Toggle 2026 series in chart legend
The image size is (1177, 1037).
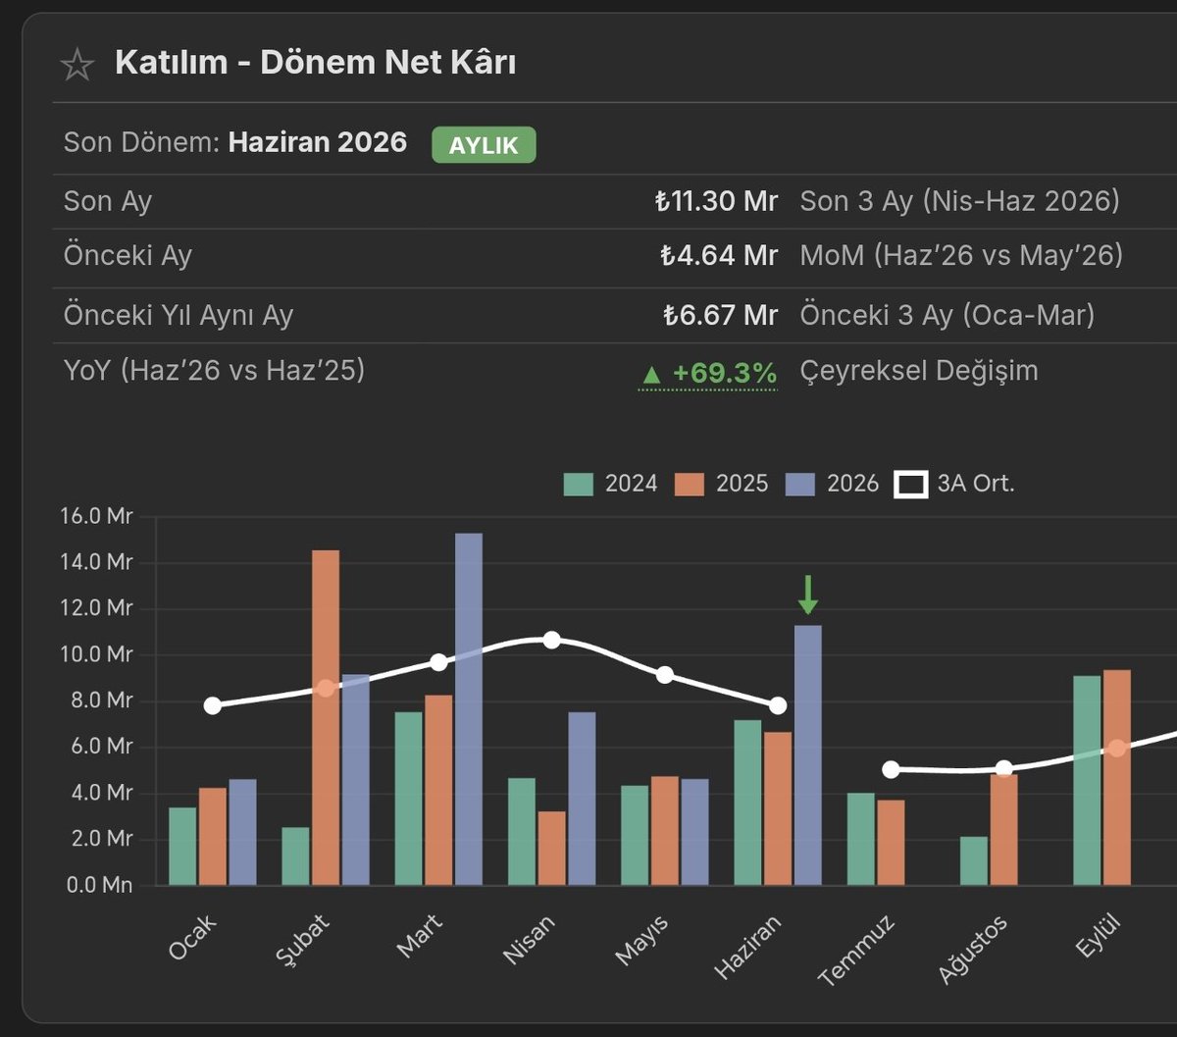[x=832, y=484]
